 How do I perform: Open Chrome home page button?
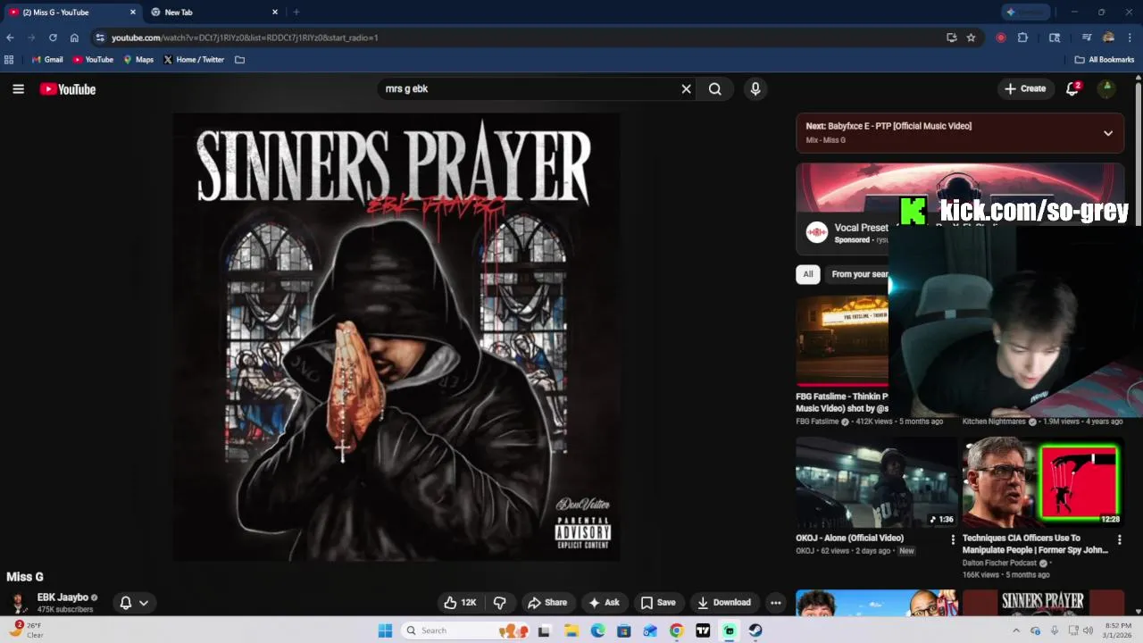74,38
